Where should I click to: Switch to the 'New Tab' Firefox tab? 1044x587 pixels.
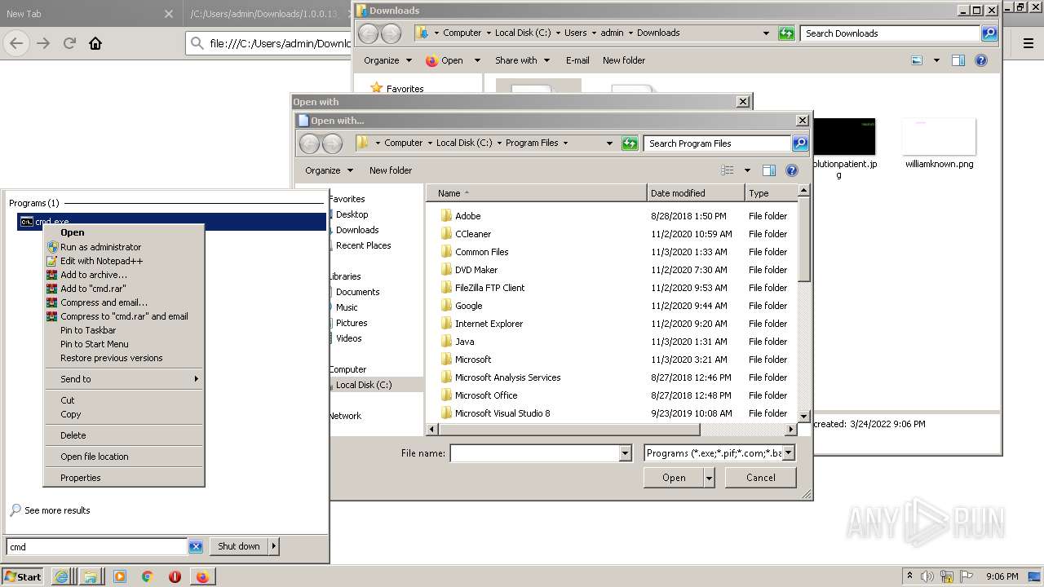coord(90,14)
